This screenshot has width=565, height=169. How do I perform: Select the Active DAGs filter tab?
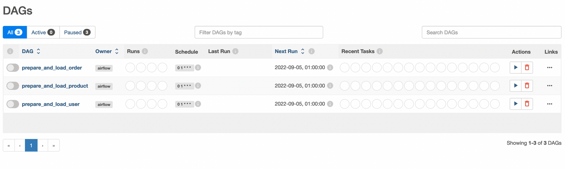pyautogui.click(x=43, y=32)
